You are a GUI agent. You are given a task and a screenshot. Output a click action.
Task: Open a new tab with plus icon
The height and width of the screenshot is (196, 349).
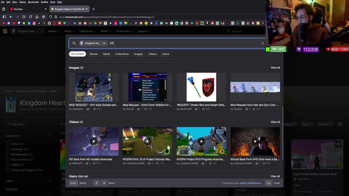pyautogui.click(x=93, y=9)
